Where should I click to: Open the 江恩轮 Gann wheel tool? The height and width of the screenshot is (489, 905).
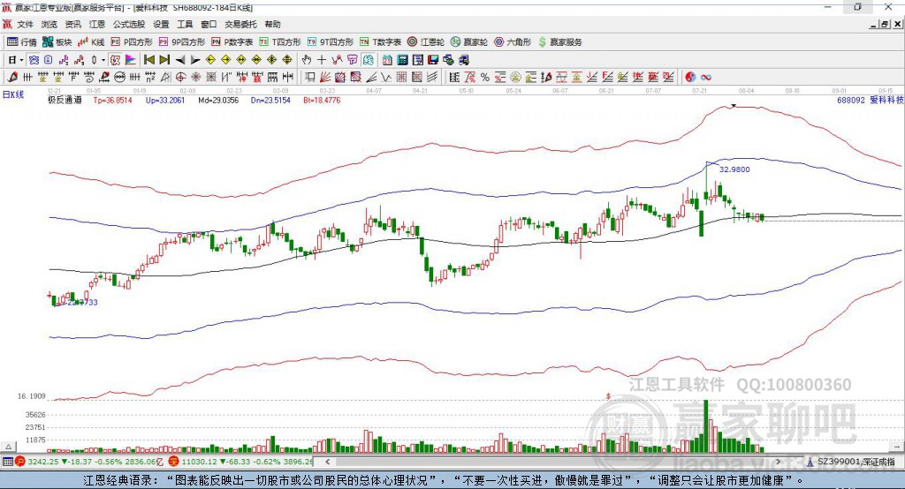click(426, 42)
